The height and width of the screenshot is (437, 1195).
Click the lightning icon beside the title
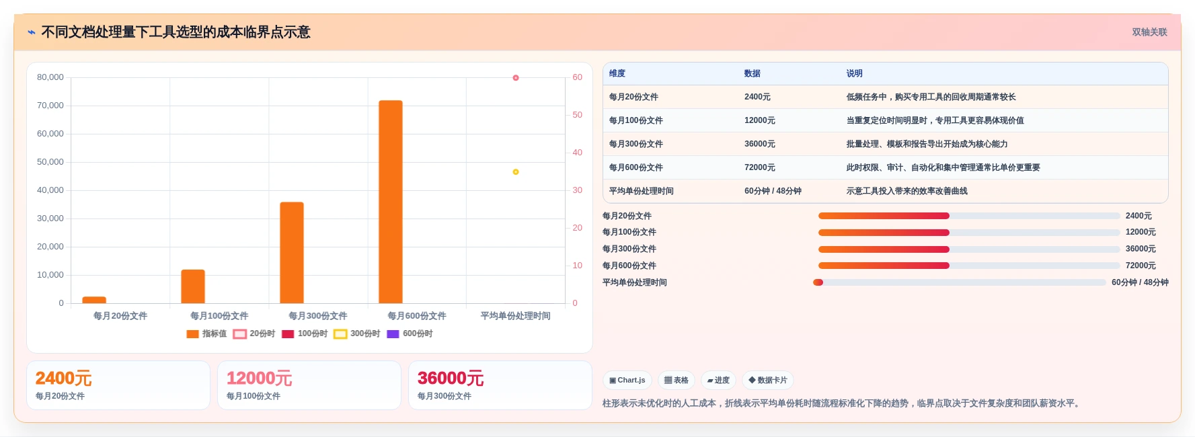[32, 32]
